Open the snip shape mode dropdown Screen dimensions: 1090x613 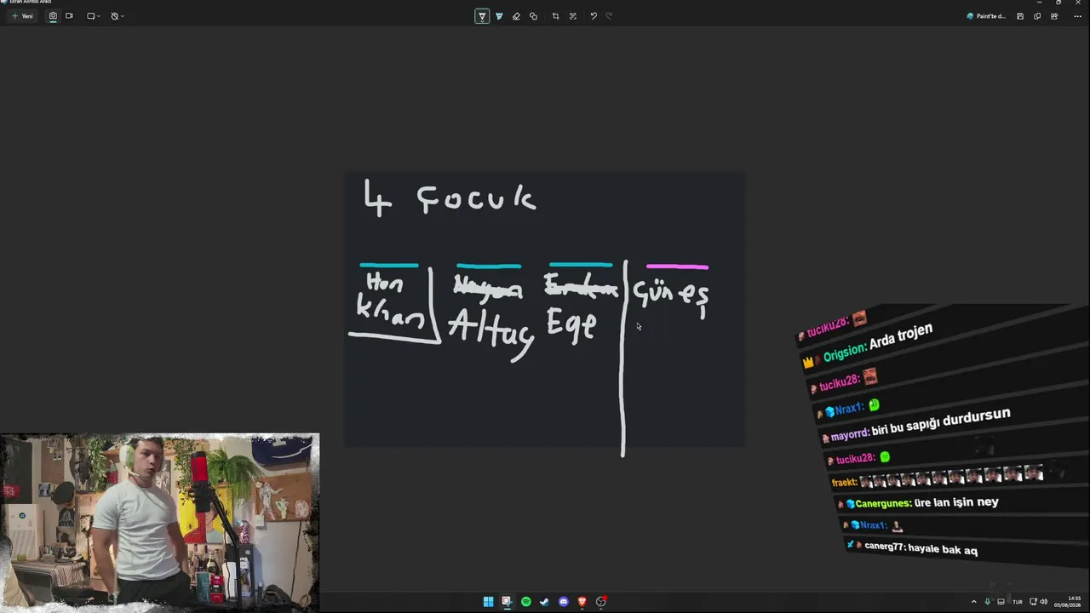pyautogui.click(x=94, y=16)
